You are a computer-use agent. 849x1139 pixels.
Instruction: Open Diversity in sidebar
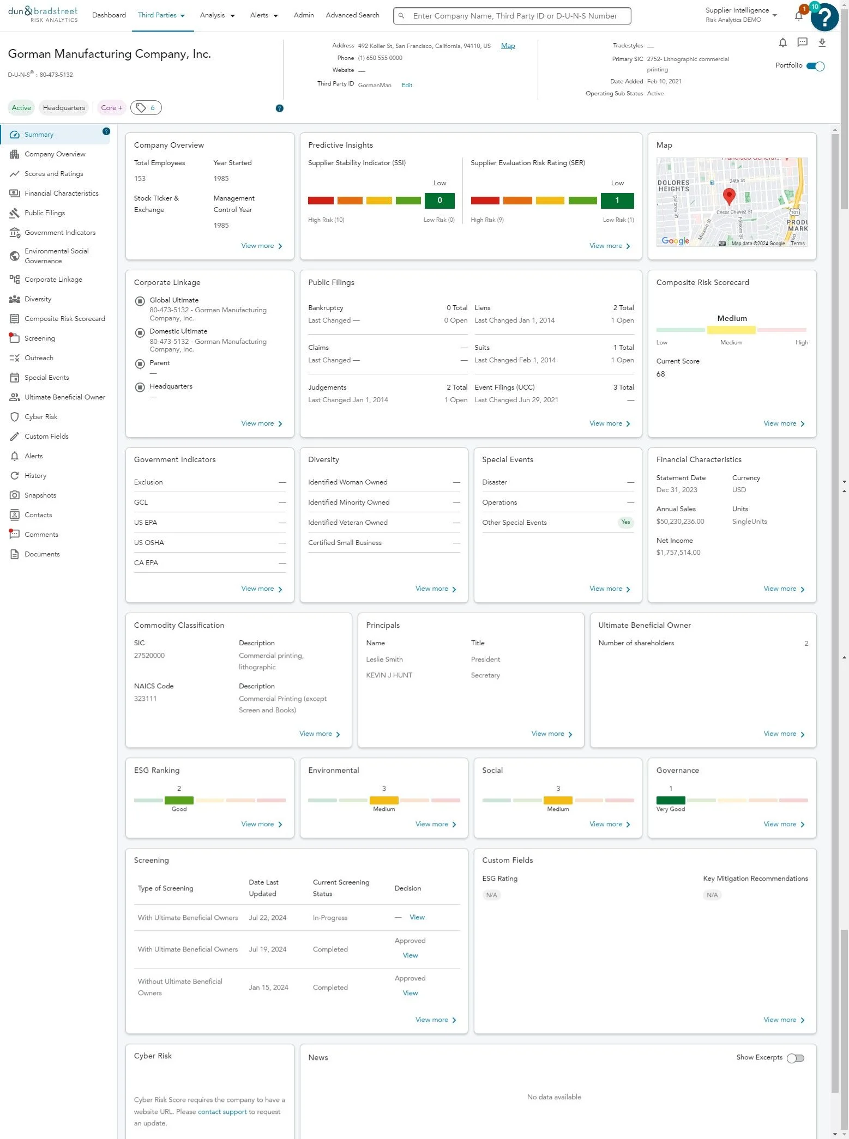tap(55, 299)
